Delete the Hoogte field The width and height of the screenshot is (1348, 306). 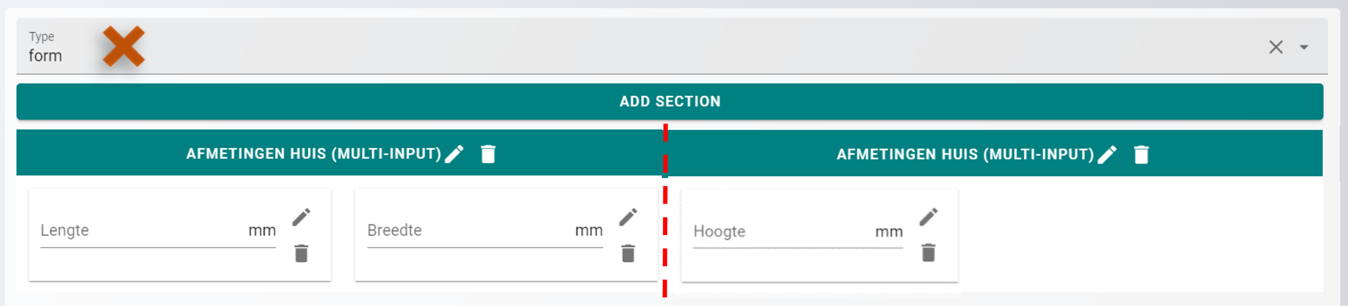(x=928, y=253)
